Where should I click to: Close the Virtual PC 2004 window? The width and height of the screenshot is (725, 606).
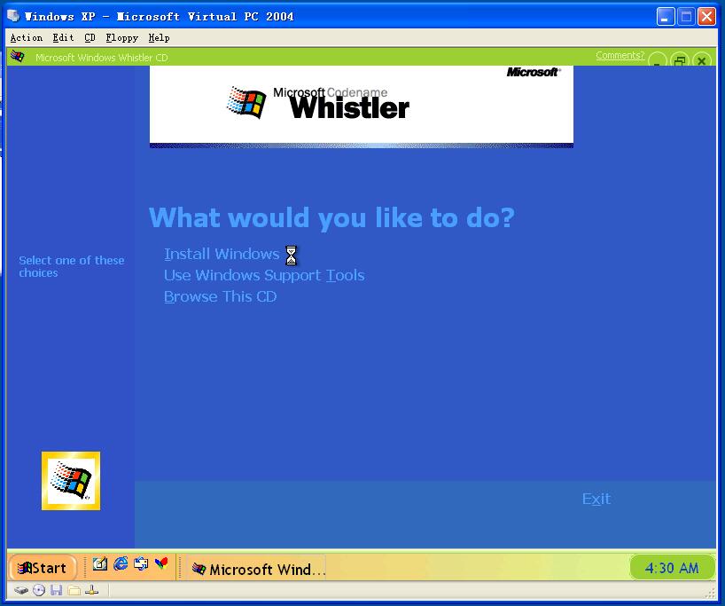click(706, 17)
